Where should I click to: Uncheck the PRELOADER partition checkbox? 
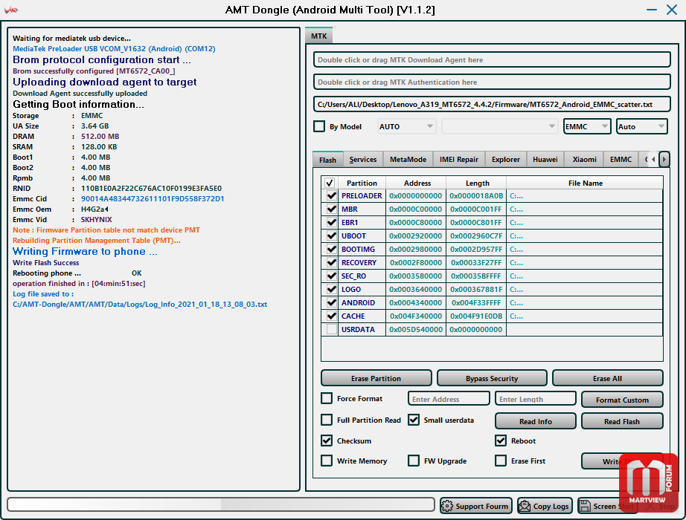tap(332, 196)
